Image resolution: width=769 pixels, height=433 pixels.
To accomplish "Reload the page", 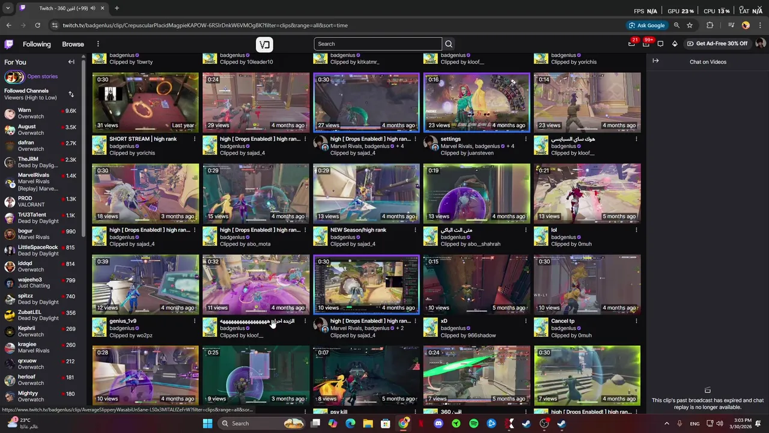I will pos(37,25).
